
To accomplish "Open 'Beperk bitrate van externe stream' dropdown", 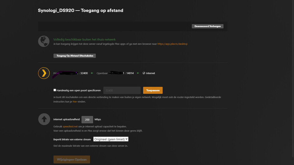I will pyautogui.click(x=111, y=139).
